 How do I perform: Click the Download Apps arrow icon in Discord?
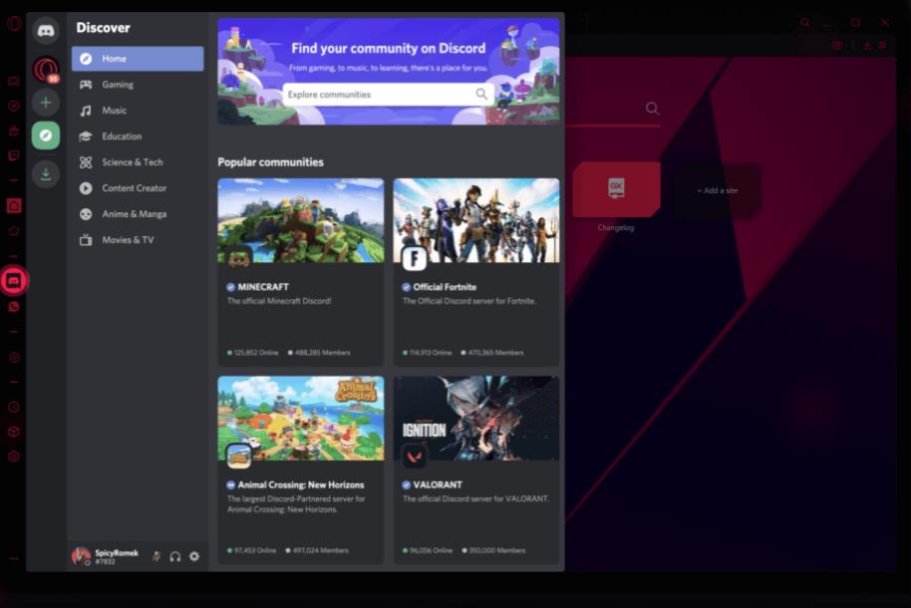click(46, 173)
